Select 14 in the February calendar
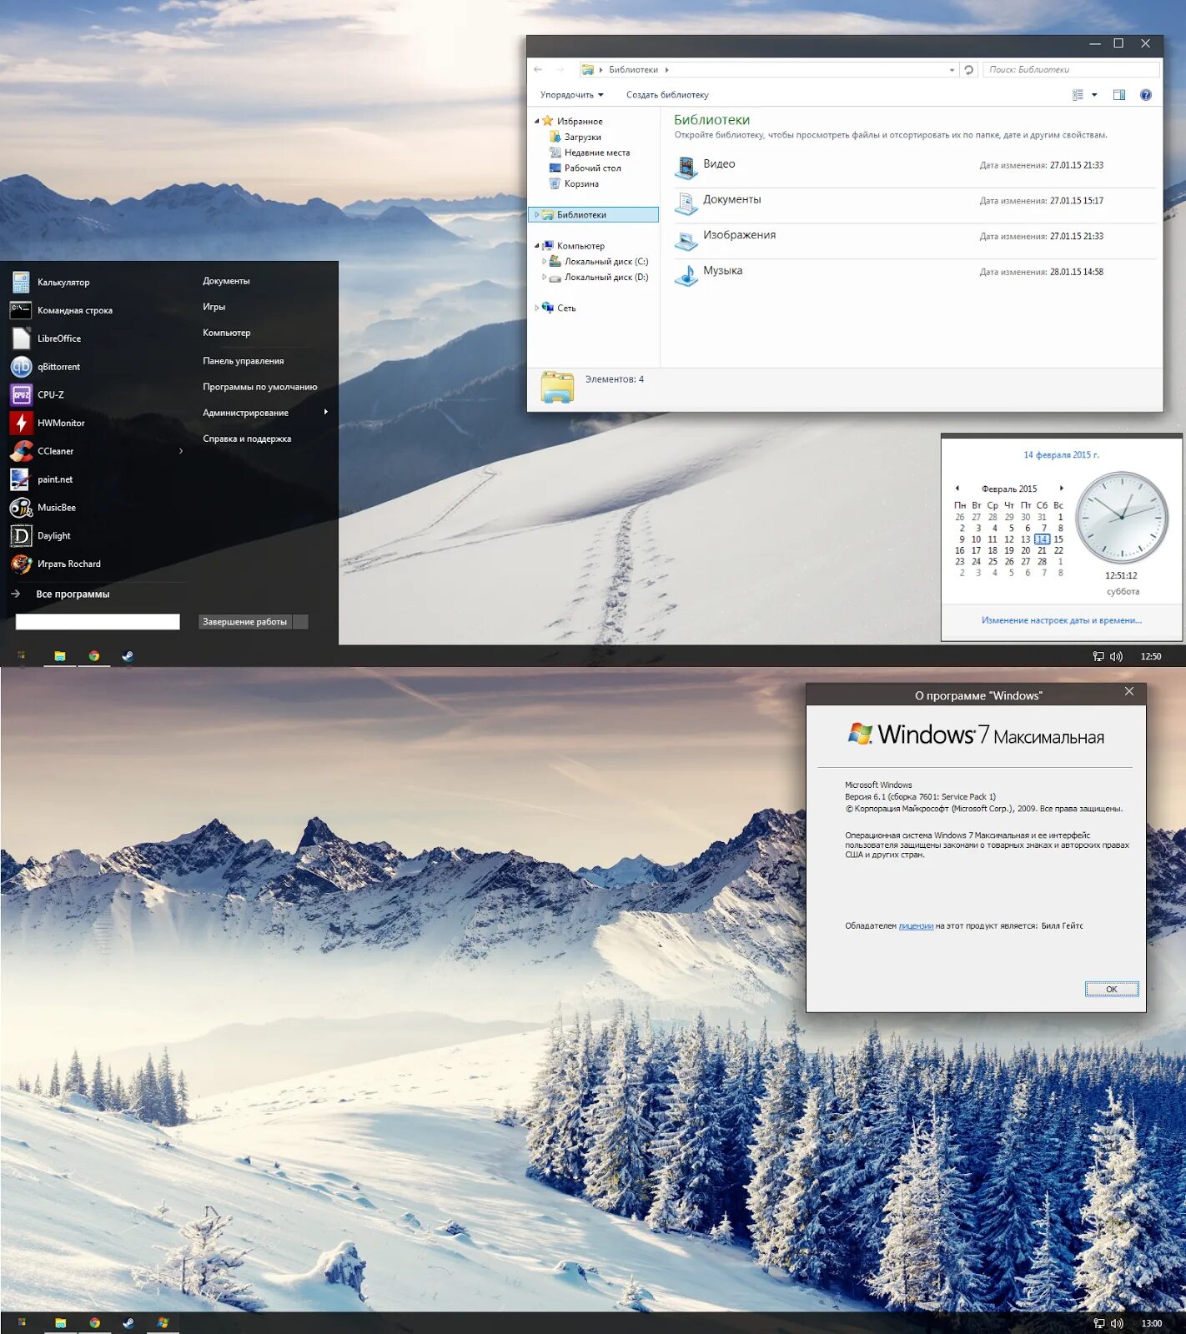This screenshot has height=1334, width=1186. pyautogui.click(x=1043, y=539)
